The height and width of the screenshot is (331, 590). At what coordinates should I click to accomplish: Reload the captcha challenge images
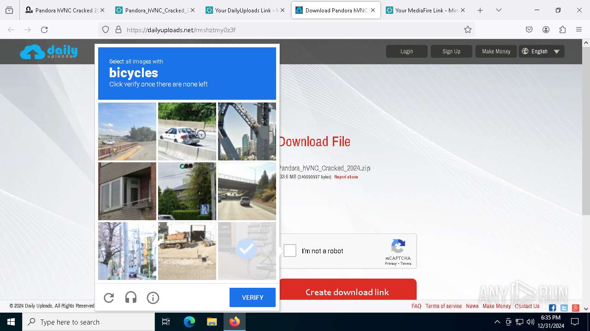[x=109, y=298]
